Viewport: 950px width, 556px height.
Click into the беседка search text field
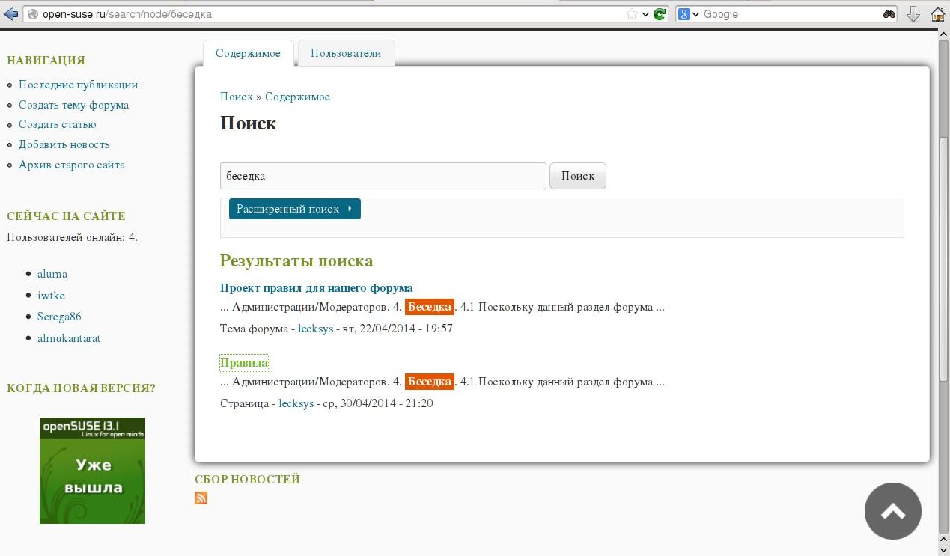pos(383,176)
